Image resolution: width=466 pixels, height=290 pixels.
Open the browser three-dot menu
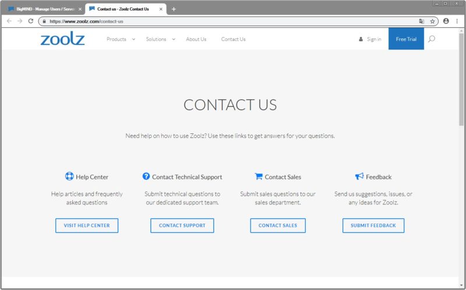click(x=457, y=21)
